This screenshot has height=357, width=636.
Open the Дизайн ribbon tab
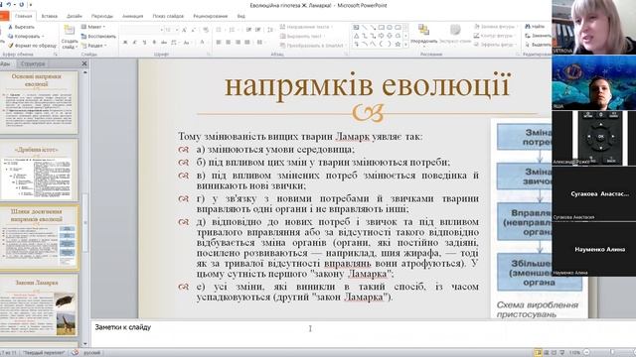pyautogui.click(x=75, y=16)
